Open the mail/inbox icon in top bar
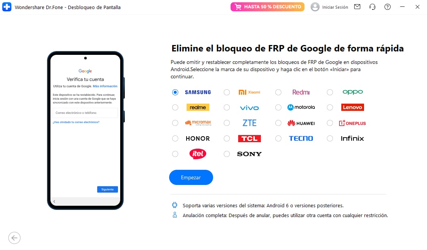Image resolution: width=427 pixels, height=250 pixels. (357, 7)
